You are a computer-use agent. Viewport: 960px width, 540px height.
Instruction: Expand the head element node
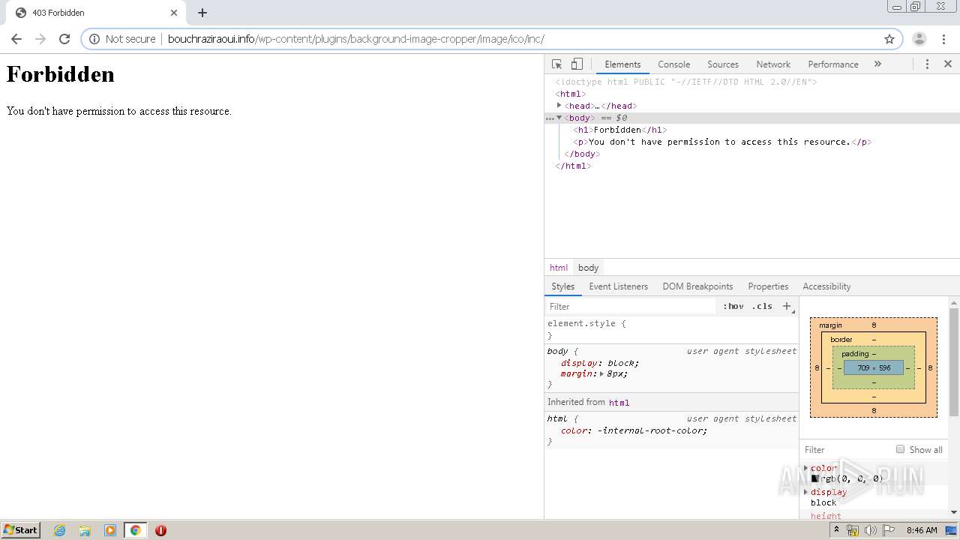point(559,106)
